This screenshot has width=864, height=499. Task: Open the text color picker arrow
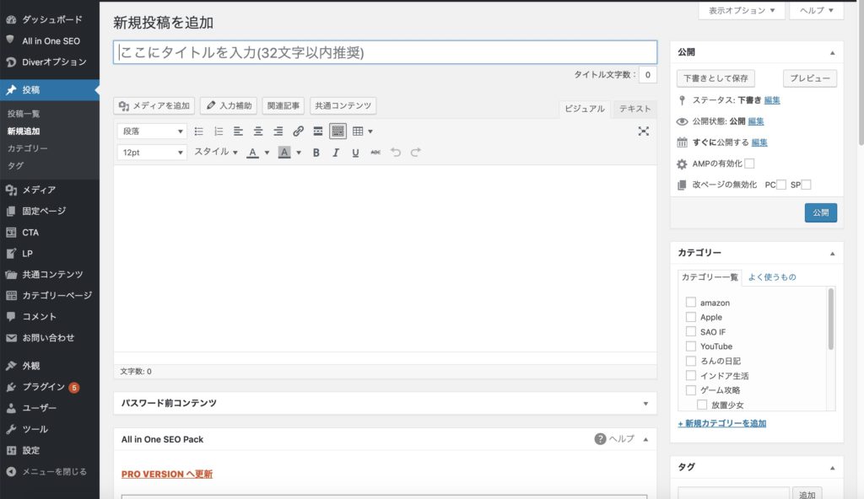[267, 153]
